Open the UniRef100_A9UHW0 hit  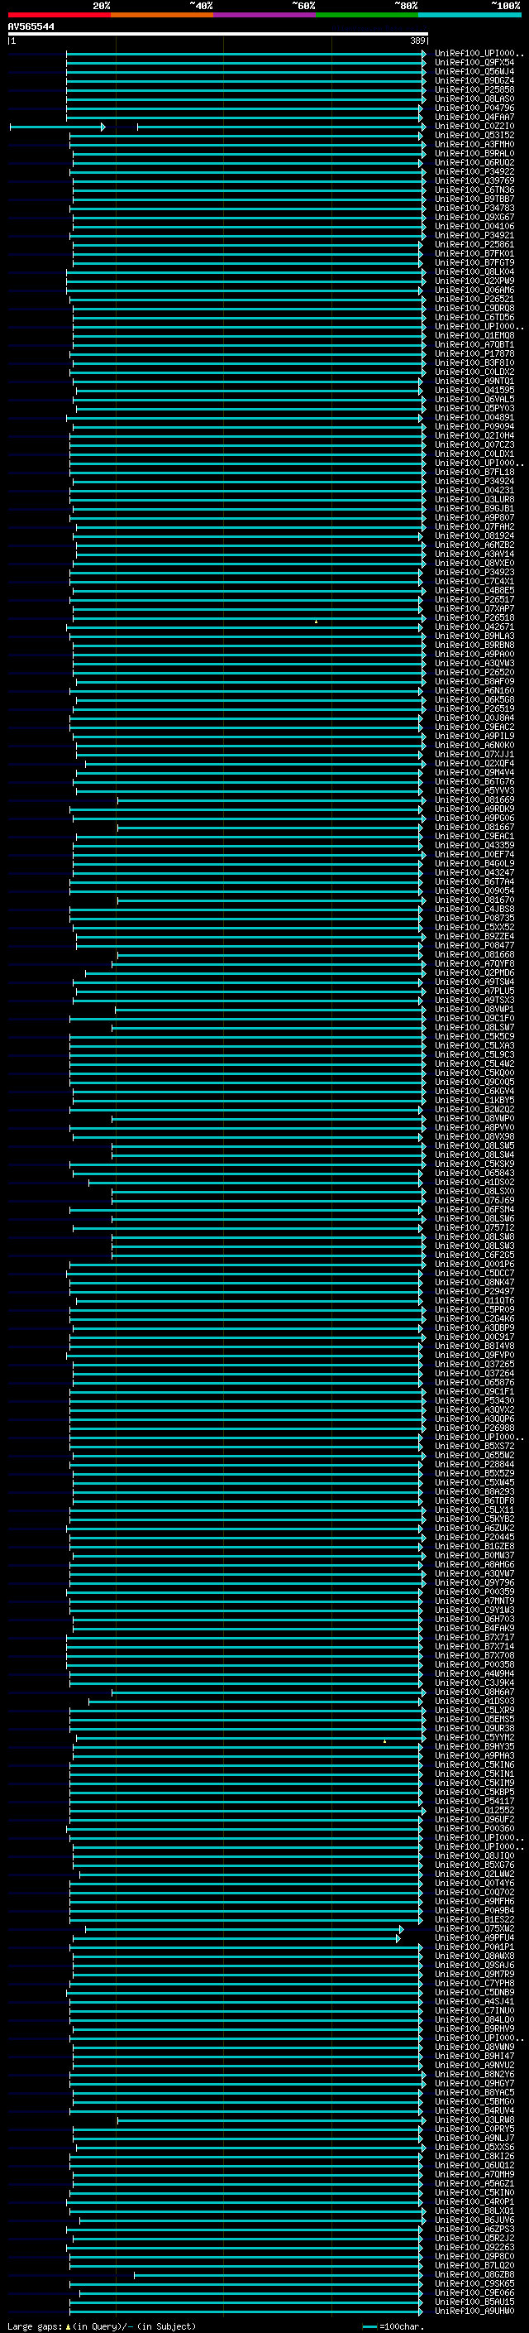click(474, 2311)
